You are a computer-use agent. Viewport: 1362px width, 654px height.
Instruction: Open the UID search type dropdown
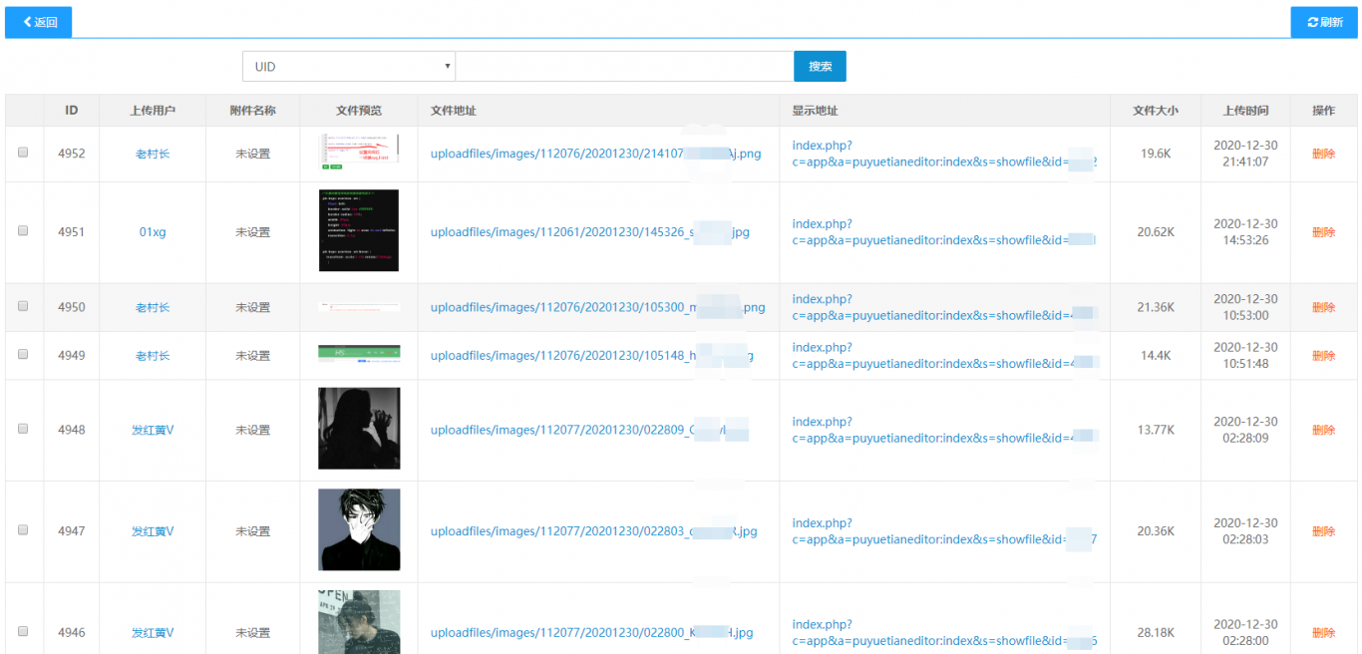click(x=348, y=67)
